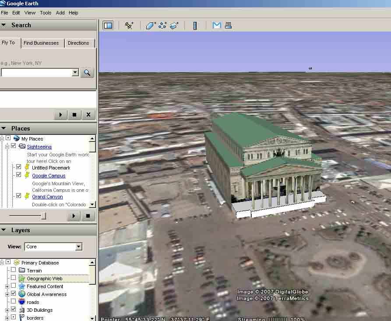
Task: Open the Google Campus link
Action: pos(49,176)
